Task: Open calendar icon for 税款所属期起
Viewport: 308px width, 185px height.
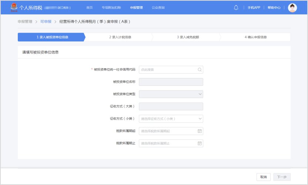Action: pyautogui.click(x=200, y=131)
